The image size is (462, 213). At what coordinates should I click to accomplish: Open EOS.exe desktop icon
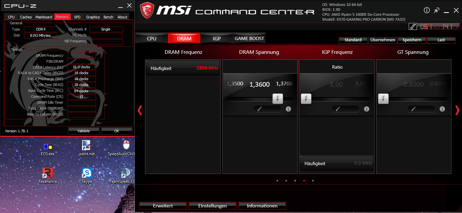tap(48, 148)
